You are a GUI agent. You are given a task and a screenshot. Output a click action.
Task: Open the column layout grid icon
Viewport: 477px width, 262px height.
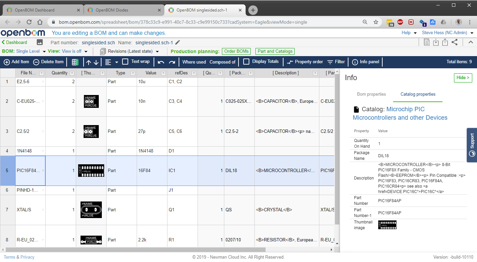point(75,62)
